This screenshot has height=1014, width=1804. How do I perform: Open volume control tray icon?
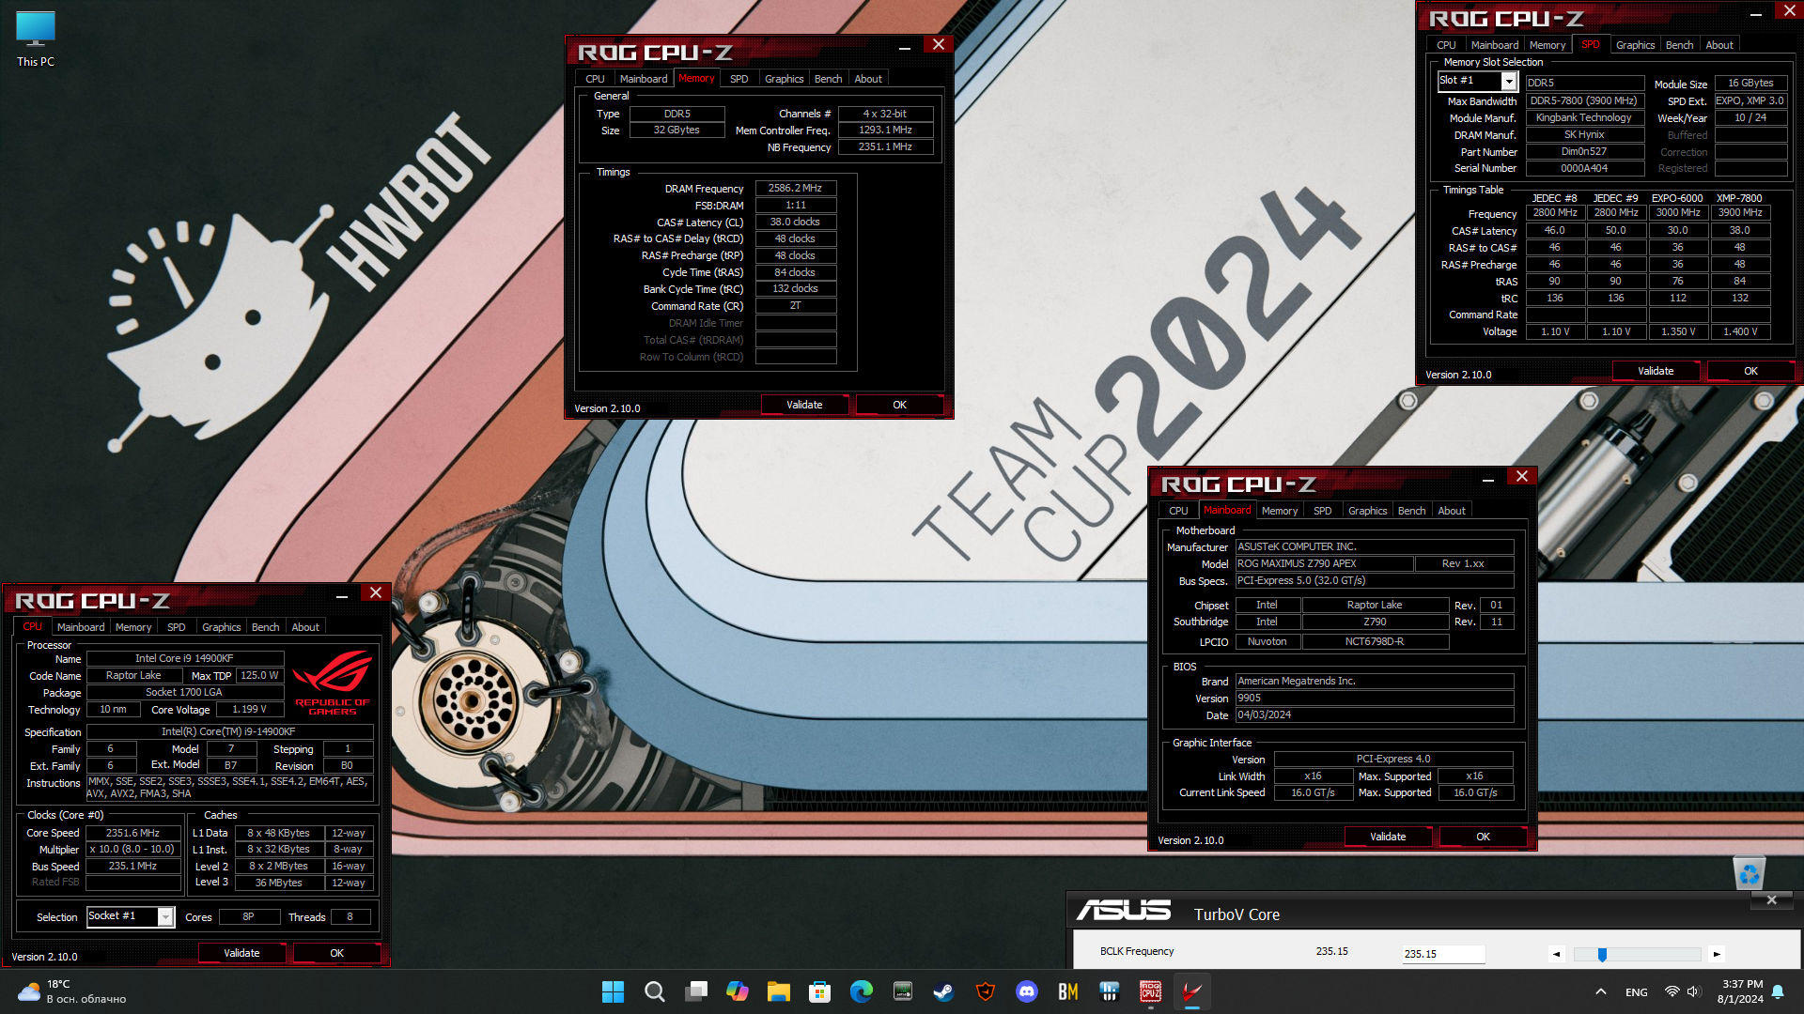[1694, 991]
